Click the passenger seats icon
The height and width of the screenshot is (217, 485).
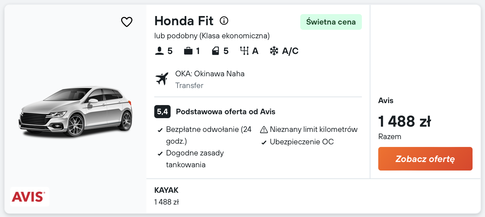(159, 51)
